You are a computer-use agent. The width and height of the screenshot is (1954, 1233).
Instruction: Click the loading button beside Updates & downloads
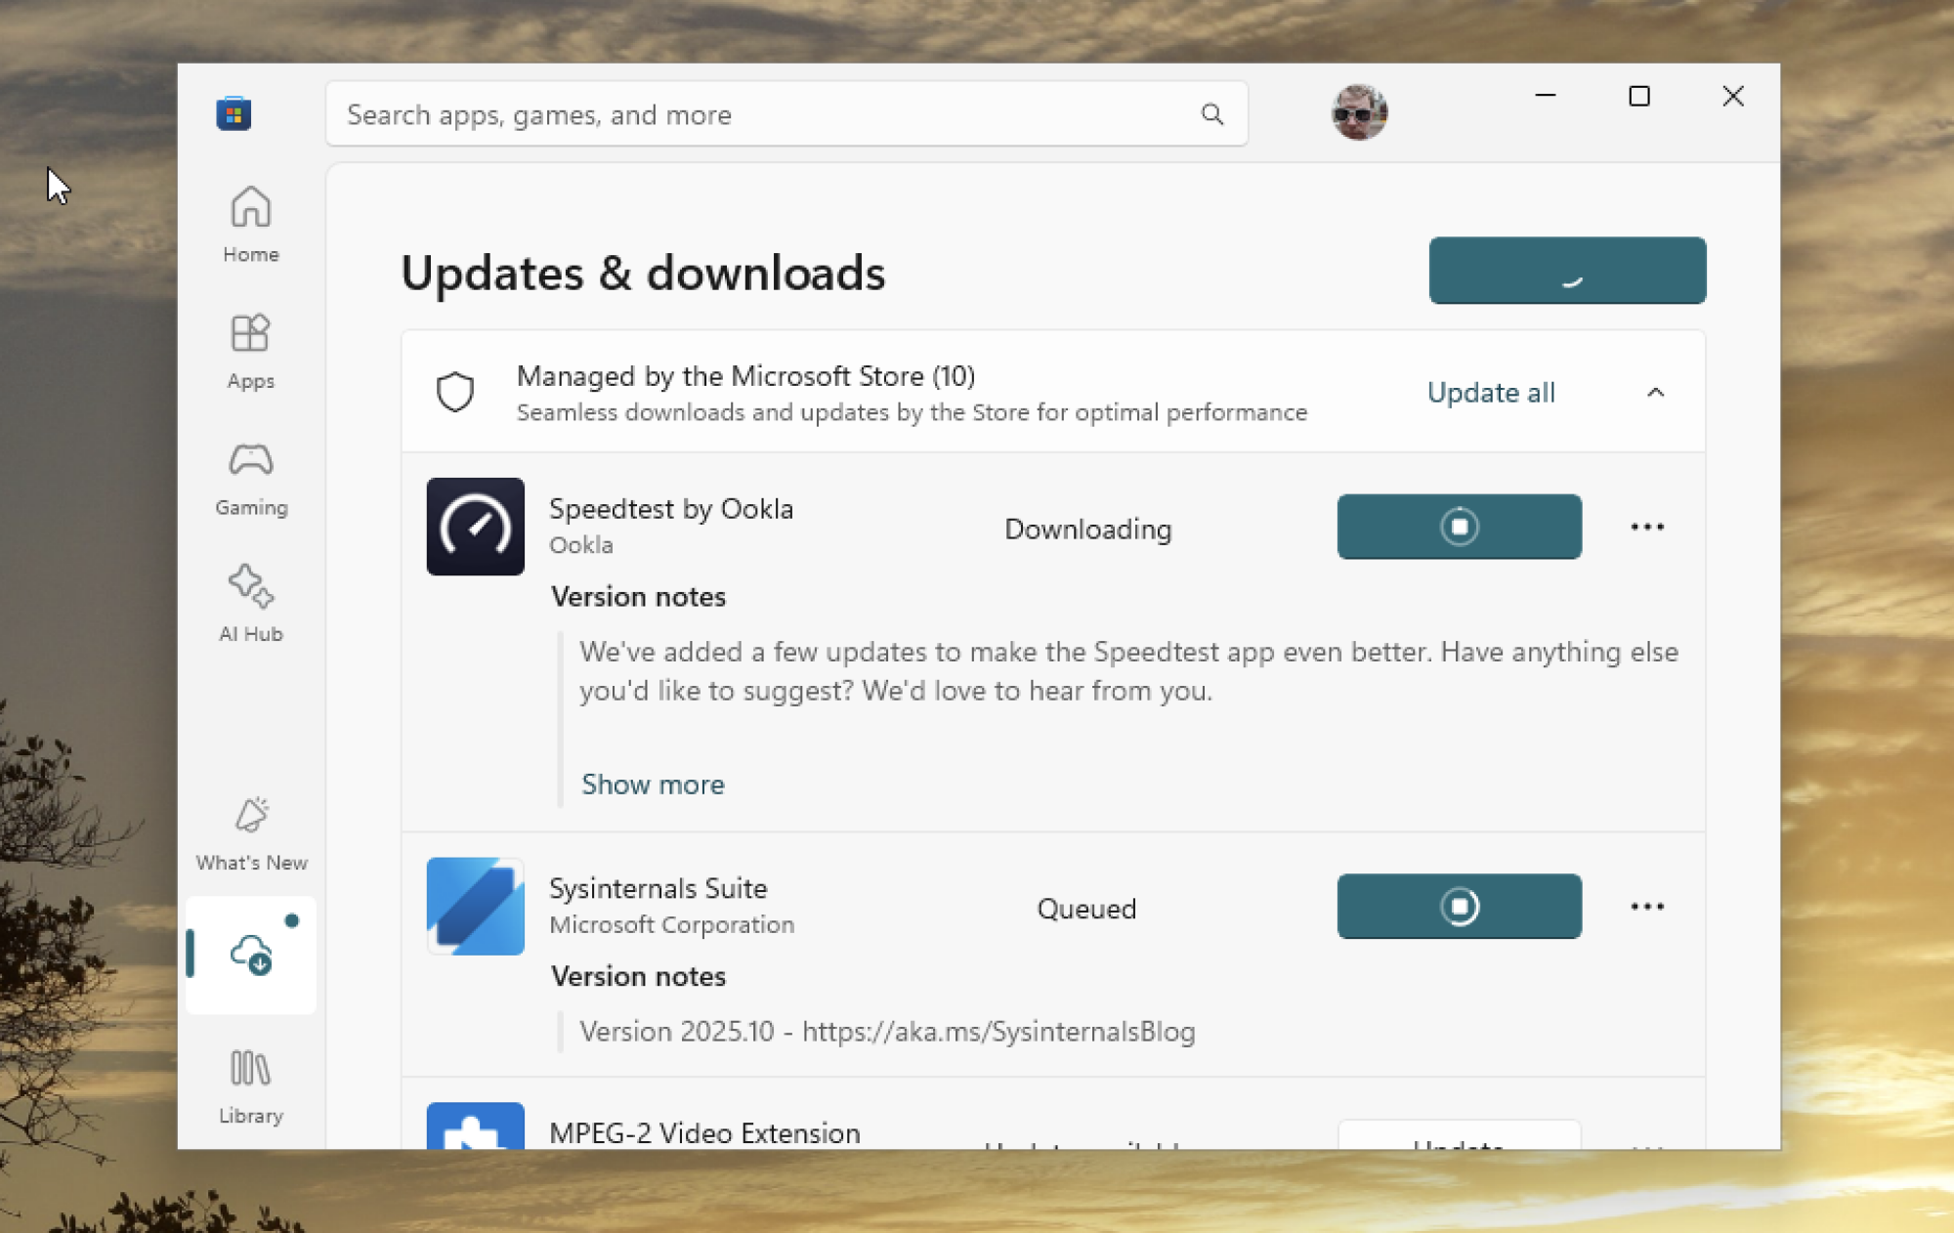coord(1567,271)
